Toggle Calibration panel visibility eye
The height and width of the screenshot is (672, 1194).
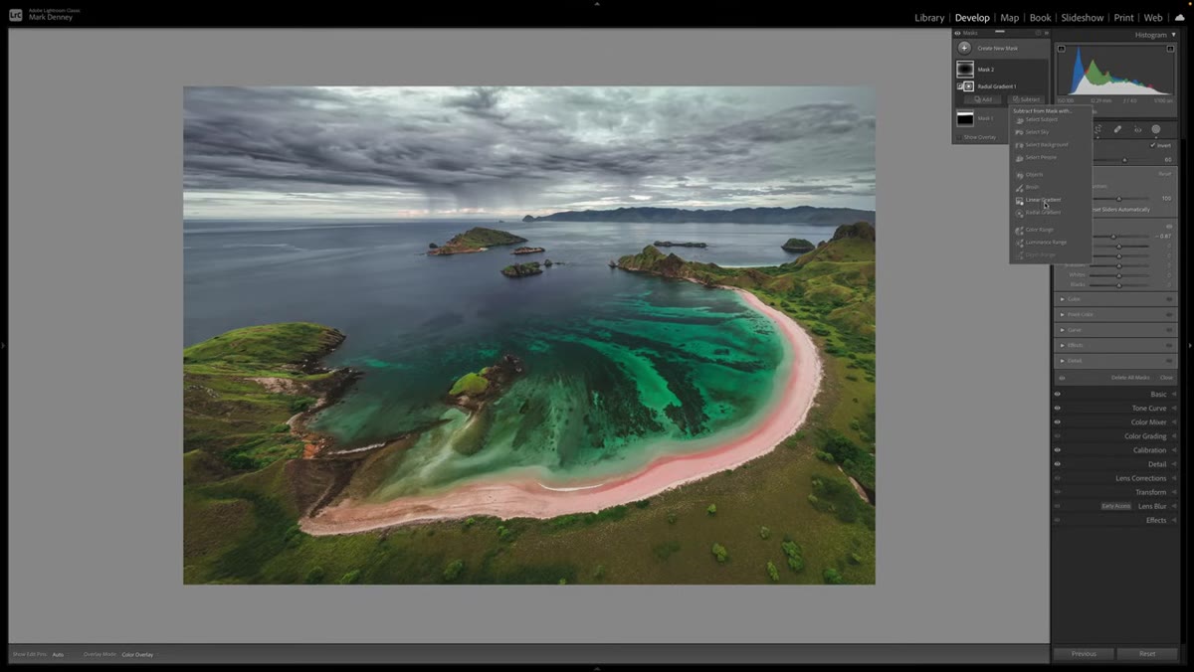point(1058,450)
